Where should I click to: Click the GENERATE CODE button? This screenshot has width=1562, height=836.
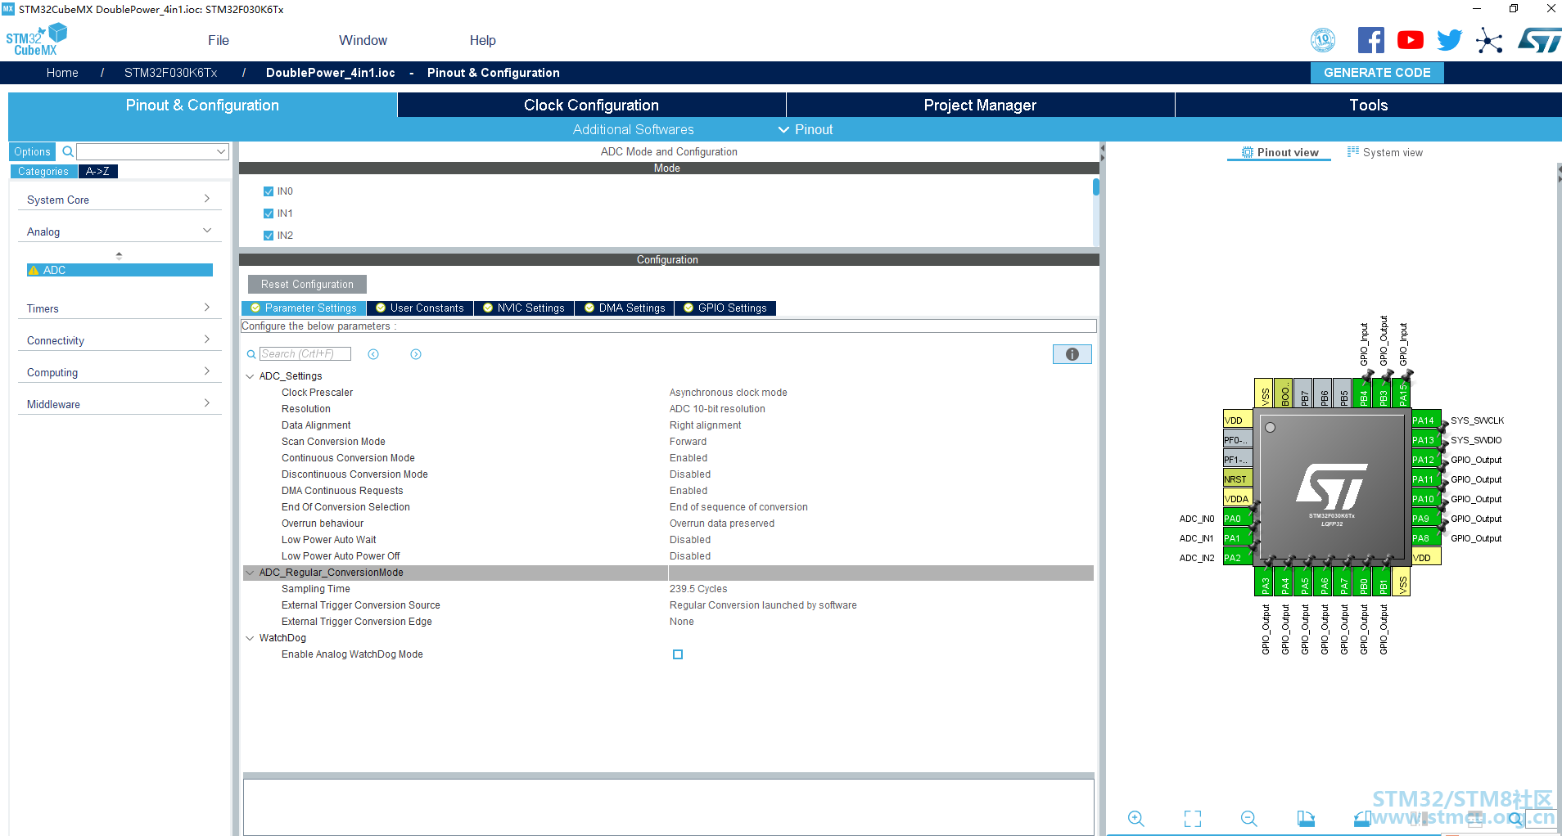[1377, 73]
